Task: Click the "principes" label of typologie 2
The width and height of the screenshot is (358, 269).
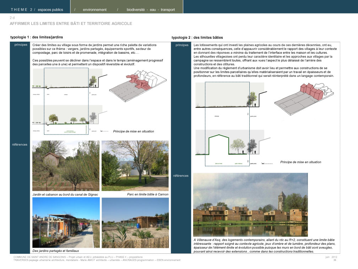Action: pos(182,45)
